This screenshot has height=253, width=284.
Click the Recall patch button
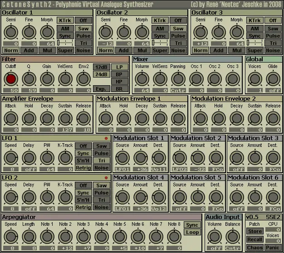tap(255, 239)
